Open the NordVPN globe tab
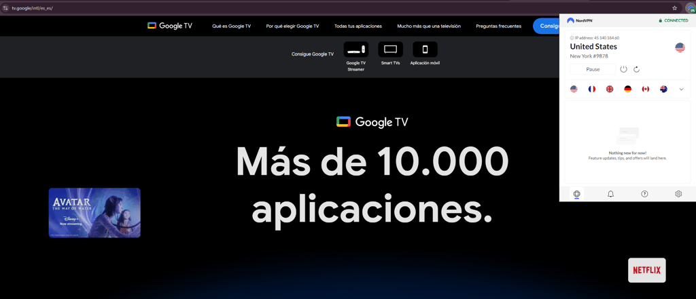Image resolution: width=696 pixels, height=299 pixels. click(576, 194)
